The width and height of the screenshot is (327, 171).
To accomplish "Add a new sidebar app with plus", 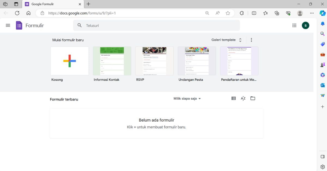I will (323, 107).
